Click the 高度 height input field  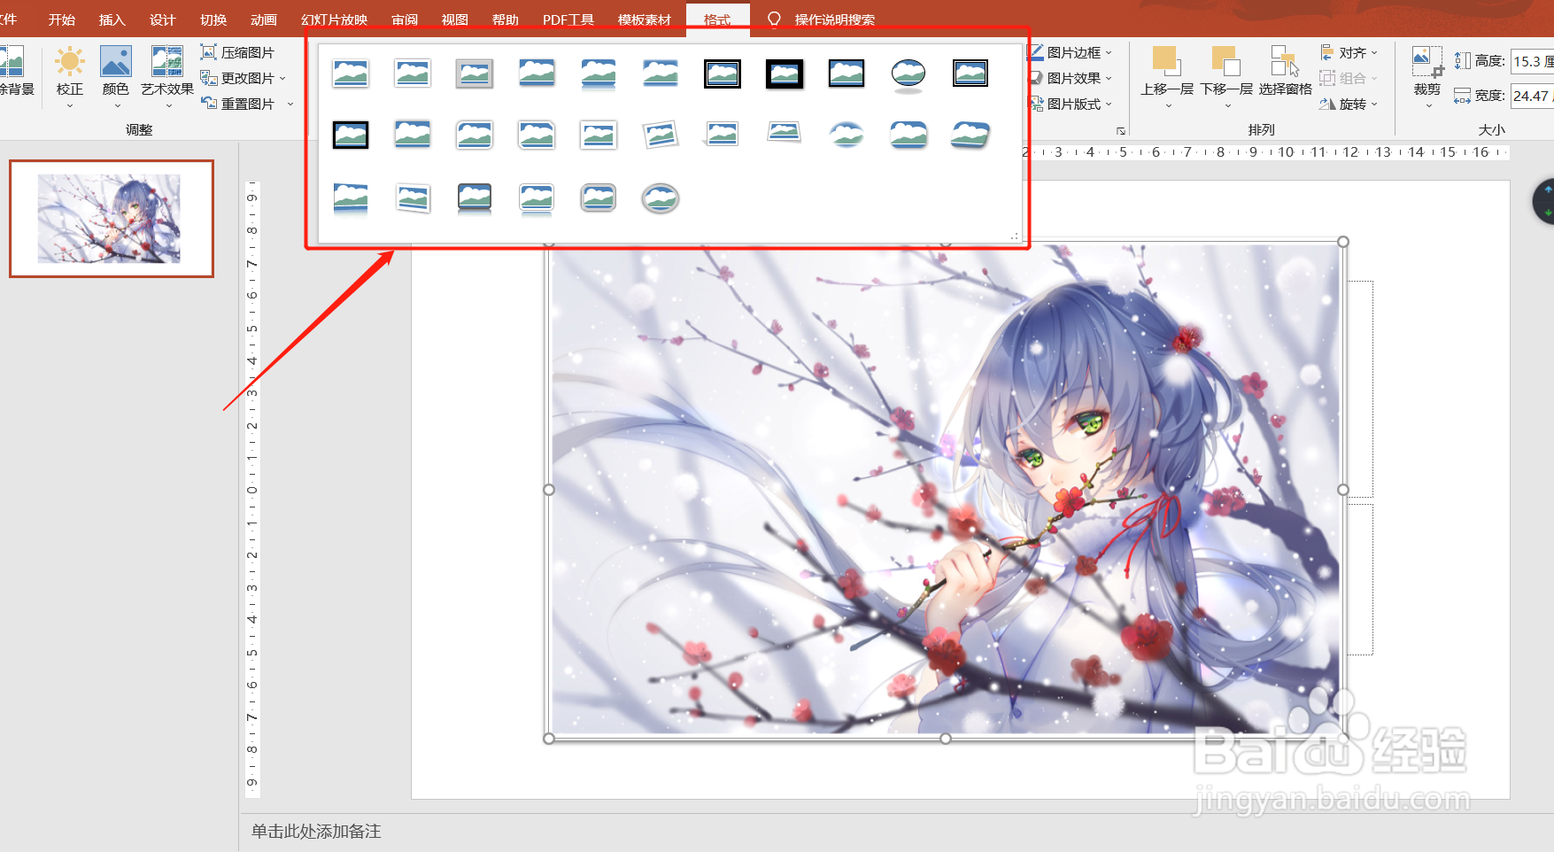pos(1532,61)
